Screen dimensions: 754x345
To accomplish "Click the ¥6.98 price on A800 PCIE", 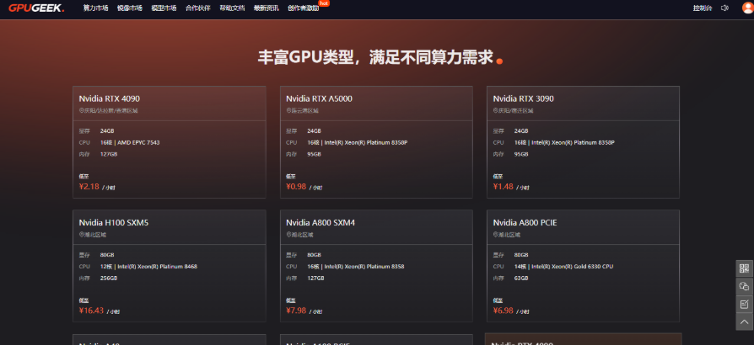I will pos(503,310).
